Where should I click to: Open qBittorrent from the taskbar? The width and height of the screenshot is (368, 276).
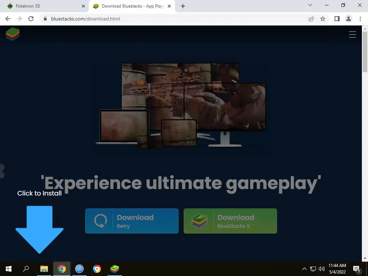click(x=79, y=269)
